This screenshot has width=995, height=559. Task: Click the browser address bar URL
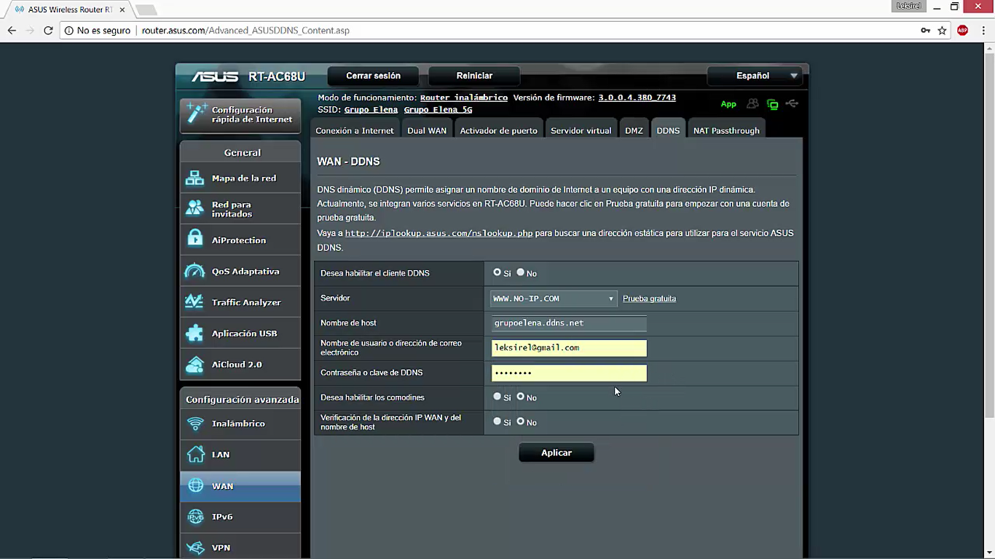click(245, 31)
